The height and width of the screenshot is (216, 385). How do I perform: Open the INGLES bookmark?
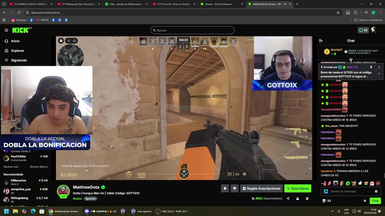pyautogui.click(x=42, y=20)
